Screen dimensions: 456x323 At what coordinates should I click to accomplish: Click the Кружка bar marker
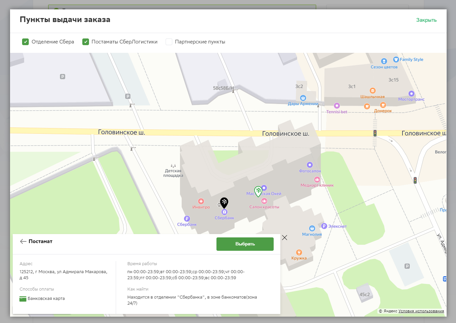point(299,252)
